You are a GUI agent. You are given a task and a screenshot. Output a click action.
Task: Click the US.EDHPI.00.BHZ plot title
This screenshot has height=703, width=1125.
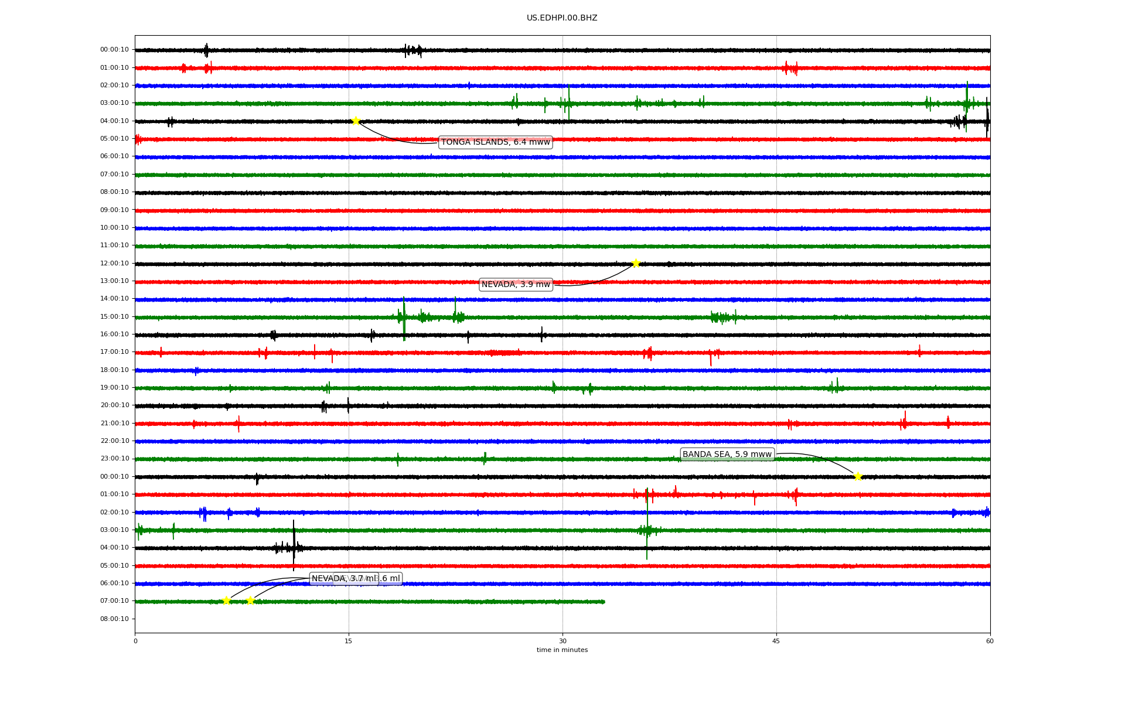(562, 18)
